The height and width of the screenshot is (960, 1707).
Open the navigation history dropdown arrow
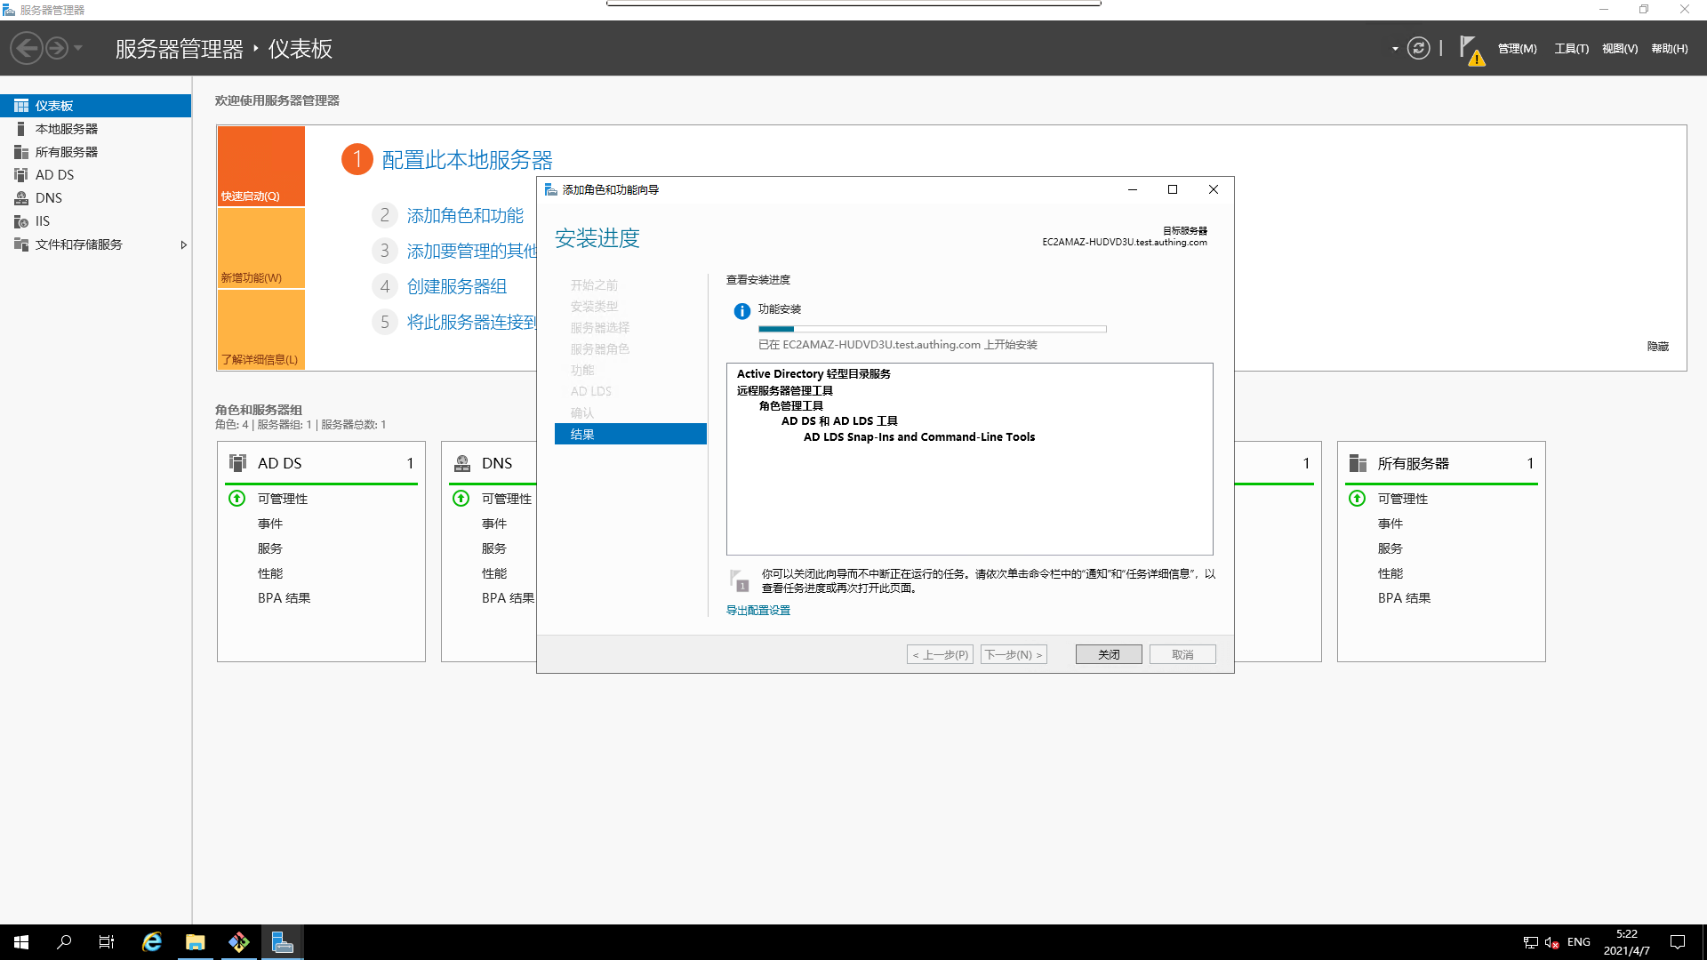point(78,48)
